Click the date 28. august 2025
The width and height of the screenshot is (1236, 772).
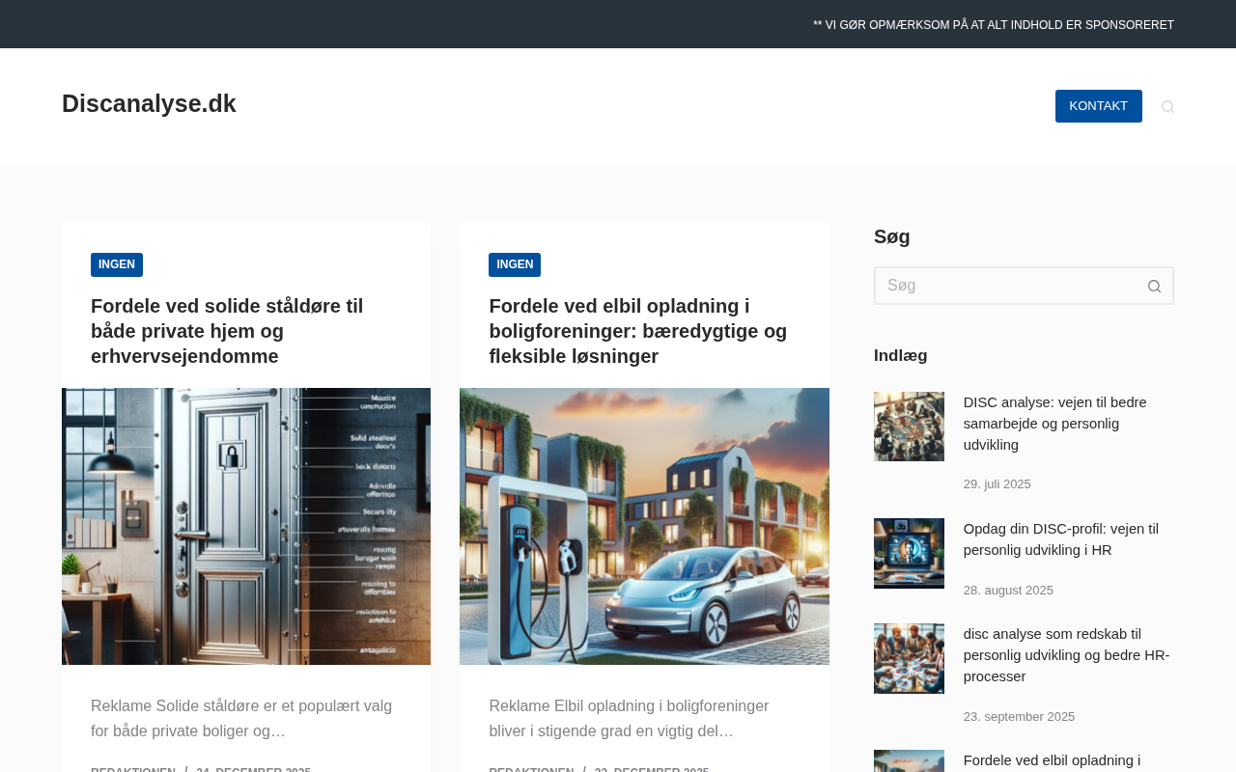coord(1008,591)
